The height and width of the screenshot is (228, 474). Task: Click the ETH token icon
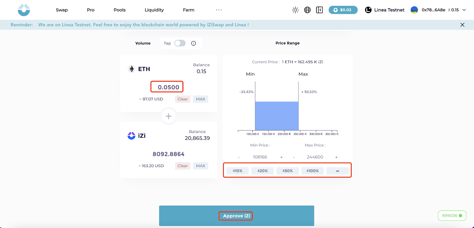(x=132, y=69)
